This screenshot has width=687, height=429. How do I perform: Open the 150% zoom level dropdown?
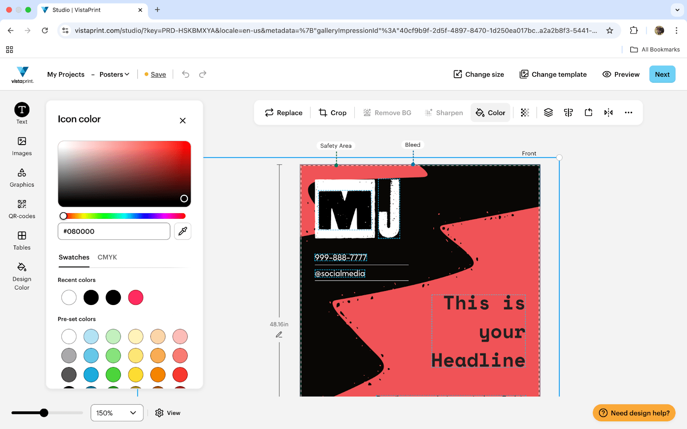(x=117, y=413)
